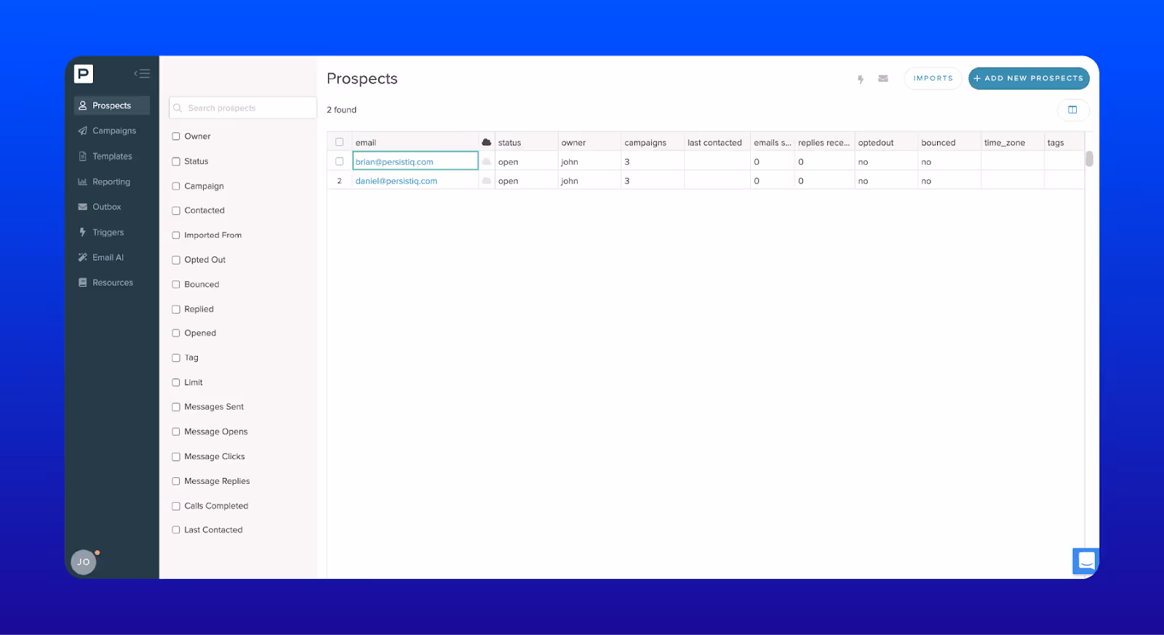Open Prospects in the sidebar
Screen dimensions: 1164x635
pos(112,105)
